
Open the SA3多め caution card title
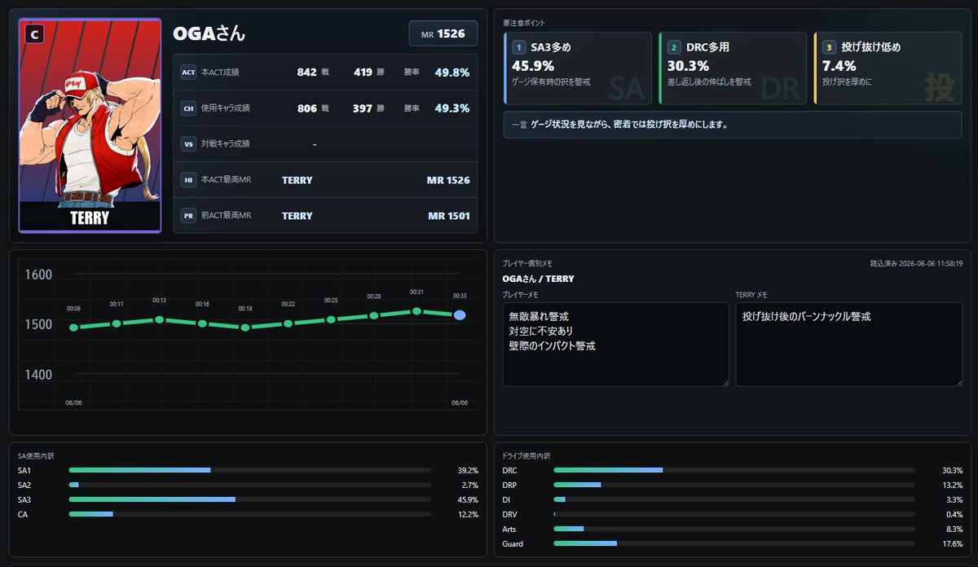[x=551, y=47]
